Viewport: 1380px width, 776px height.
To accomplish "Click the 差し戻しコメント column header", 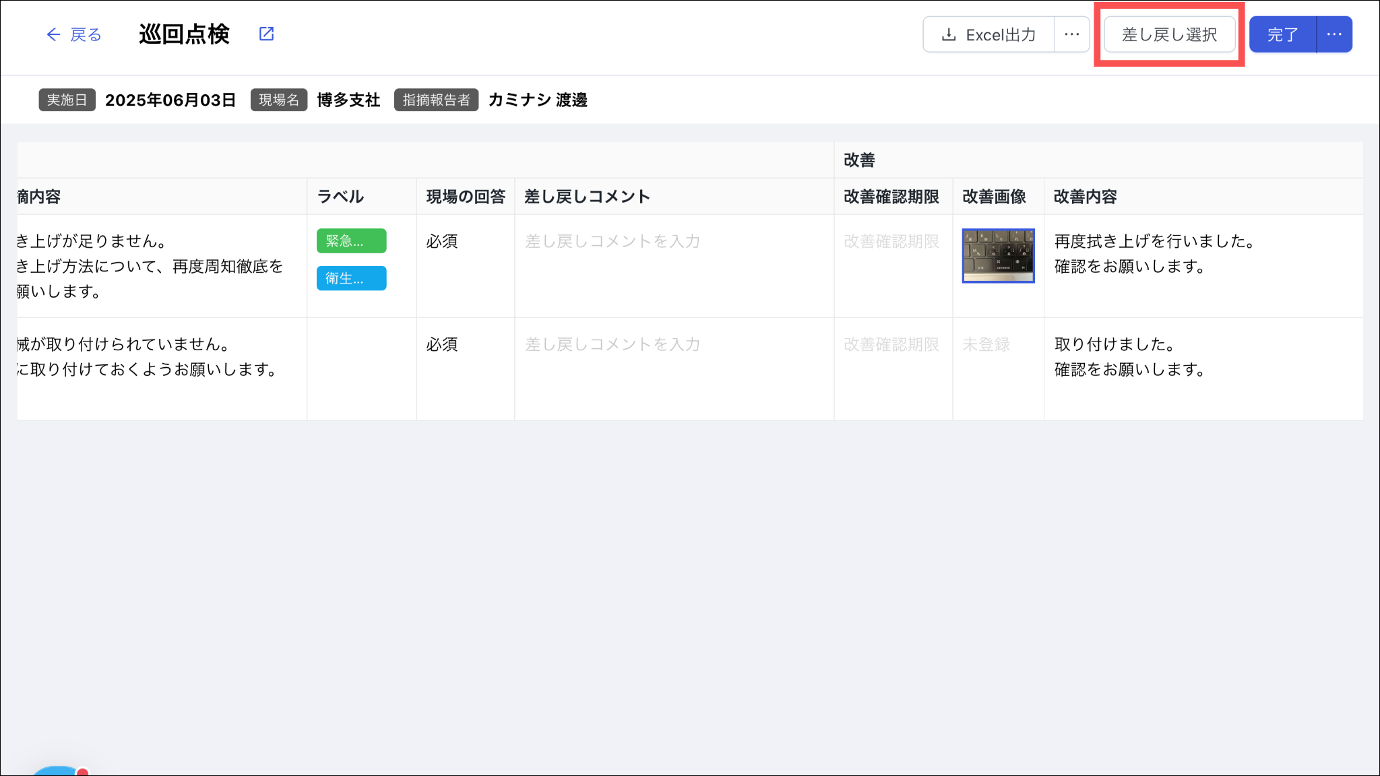I will 587,197.
